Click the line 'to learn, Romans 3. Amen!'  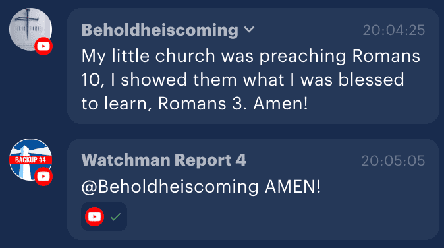click(x=194, y=104)
